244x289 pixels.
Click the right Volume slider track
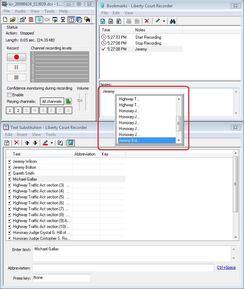coord(87,102)
